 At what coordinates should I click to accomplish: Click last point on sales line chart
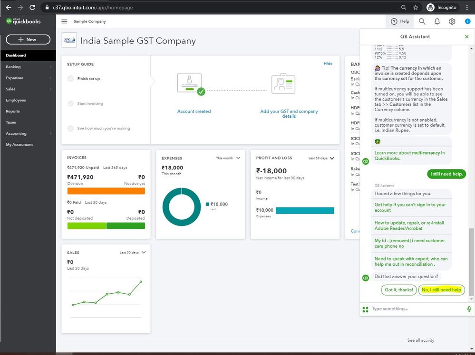click(x=141, y=281)
